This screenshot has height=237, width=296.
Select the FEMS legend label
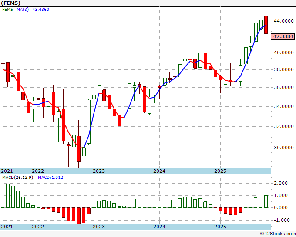pos(7,10)
